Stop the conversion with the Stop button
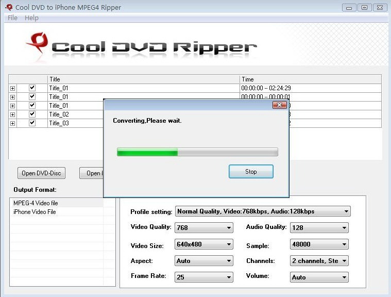 click(x=251, y=172)
